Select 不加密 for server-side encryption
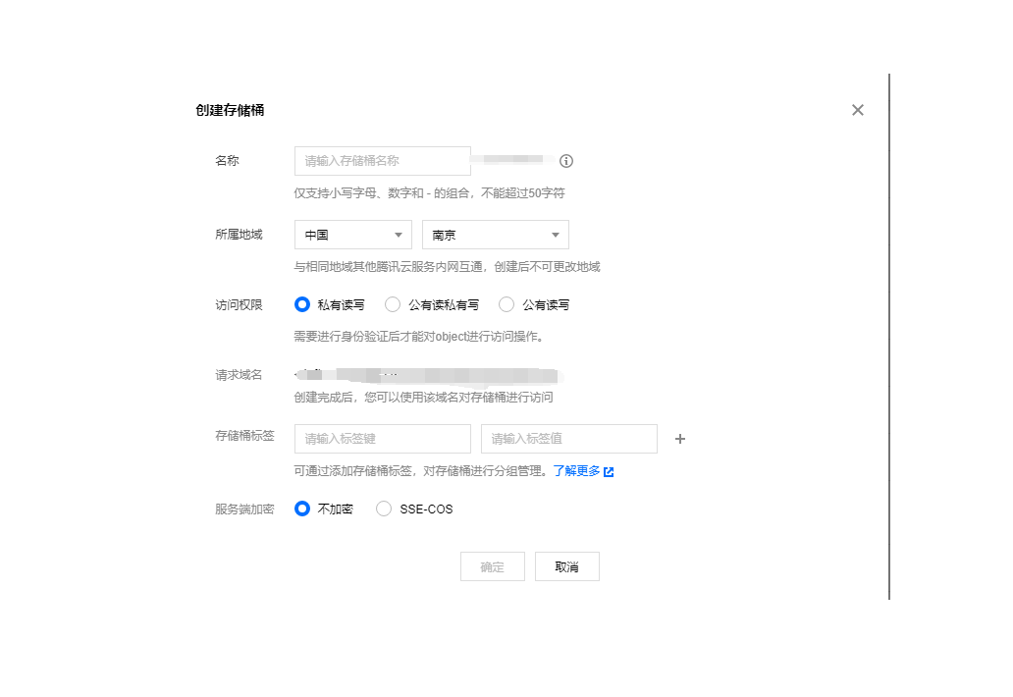The width and height of the screenshot is (1013, 697). coord(302,509)
